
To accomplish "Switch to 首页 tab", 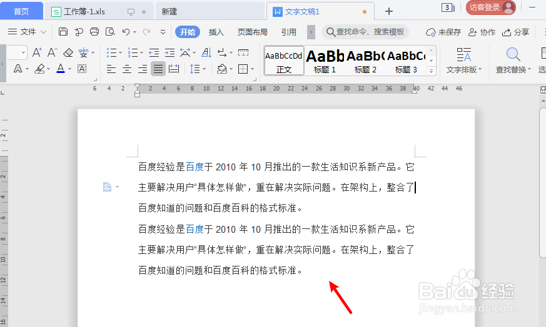I will tap(21, 11).
